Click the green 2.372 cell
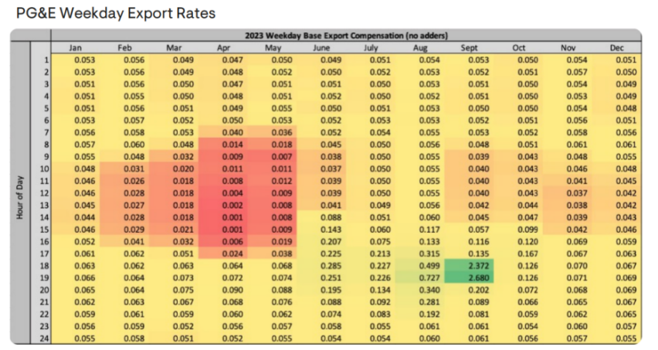The height and width of the screenshot is (350, 658). click(469, 264)
